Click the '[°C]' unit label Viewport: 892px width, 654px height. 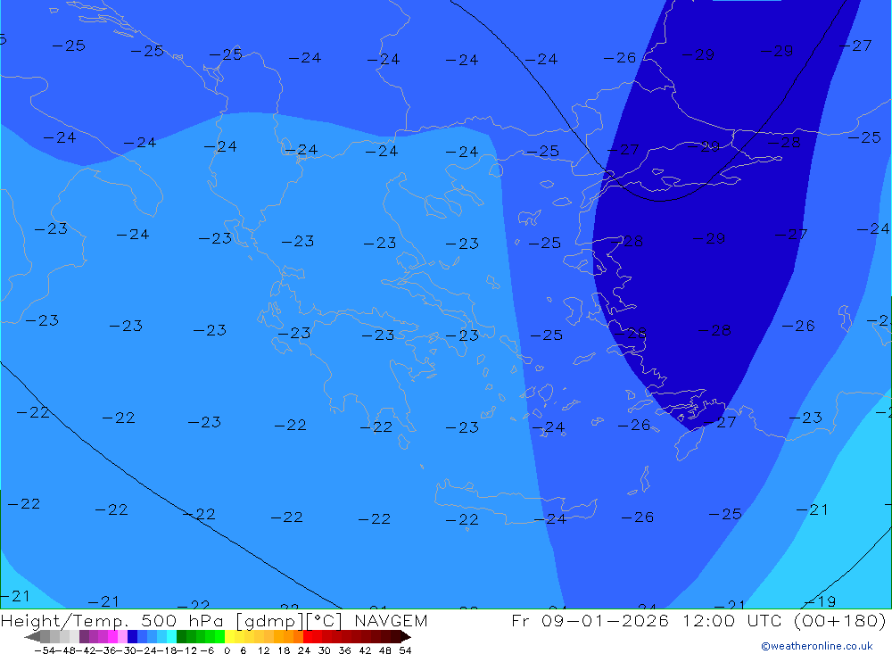pos(324,621)
